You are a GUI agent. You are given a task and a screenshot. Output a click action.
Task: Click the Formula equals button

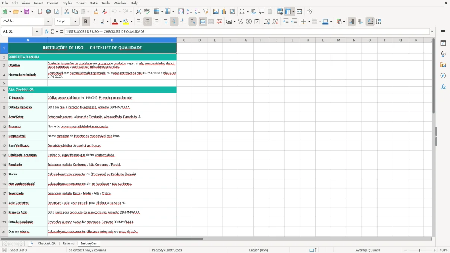click(62, 32)
